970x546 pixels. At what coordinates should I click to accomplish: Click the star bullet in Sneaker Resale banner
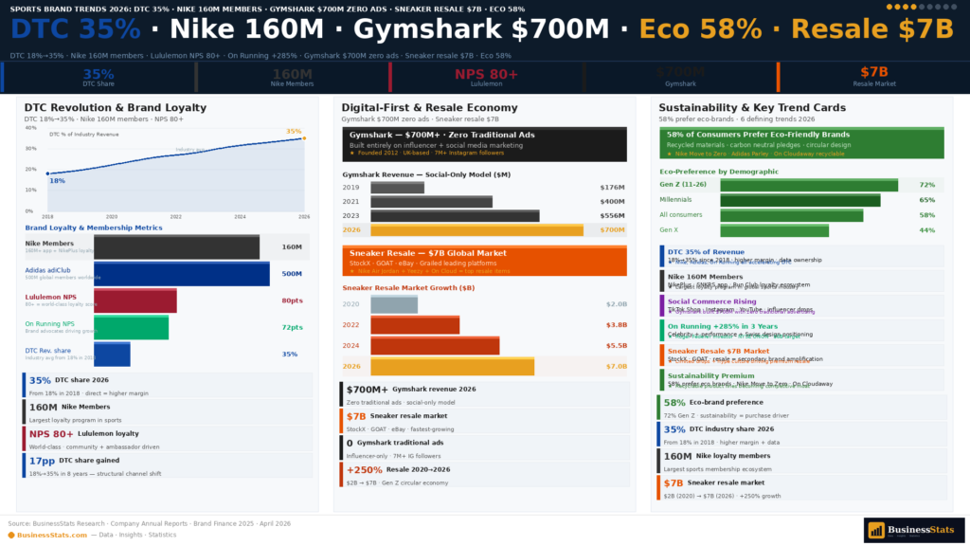coord(352,270)
